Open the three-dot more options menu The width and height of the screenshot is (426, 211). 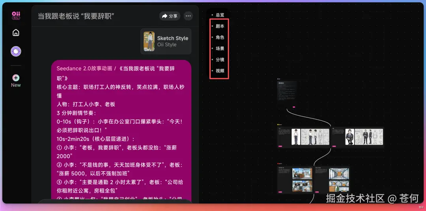(x=188, y=16)
